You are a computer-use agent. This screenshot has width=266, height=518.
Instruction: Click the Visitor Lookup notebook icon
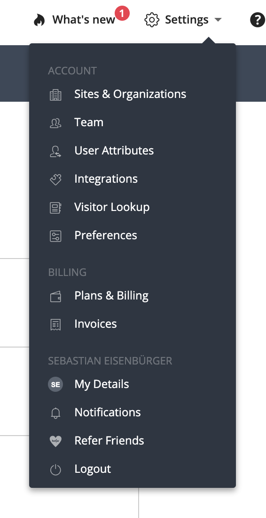(x=55, y=208)
